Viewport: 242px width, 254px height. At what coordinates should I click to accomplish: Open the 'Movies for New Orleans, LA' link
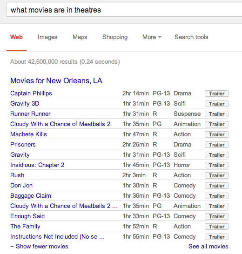(56, 80)
